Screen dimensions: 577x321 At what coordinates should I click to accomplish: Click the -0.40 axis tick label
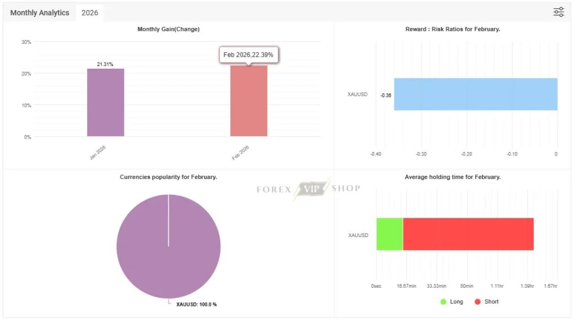376,154
